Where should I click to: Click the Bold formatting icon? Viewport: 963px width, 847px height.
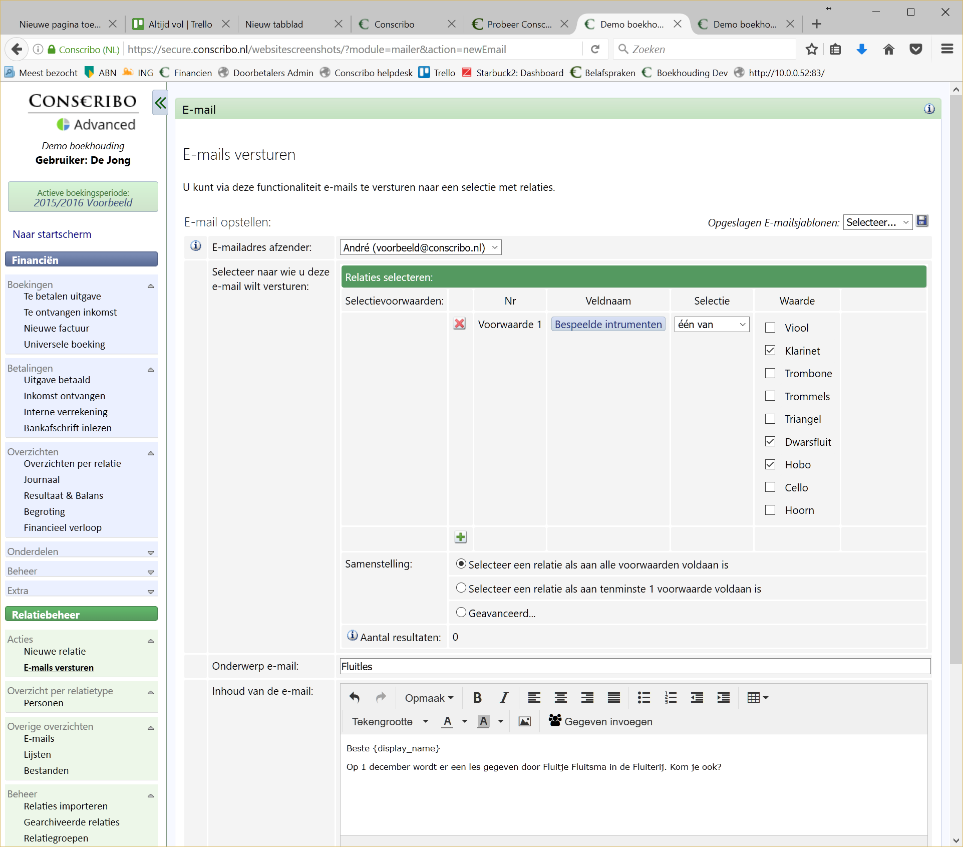[x=477, y=697]
